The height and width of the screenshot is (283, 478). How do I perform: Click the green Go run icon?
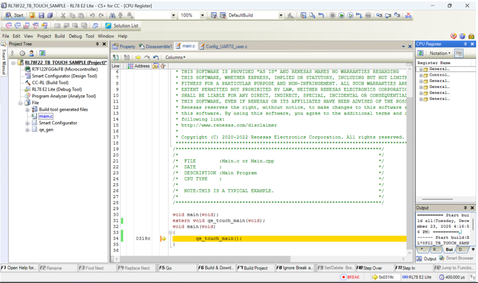341,15
